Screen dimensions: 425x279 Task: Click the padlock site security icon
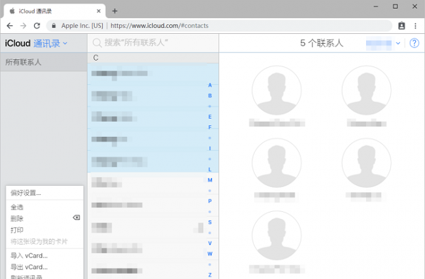click(x=54, y=25)
